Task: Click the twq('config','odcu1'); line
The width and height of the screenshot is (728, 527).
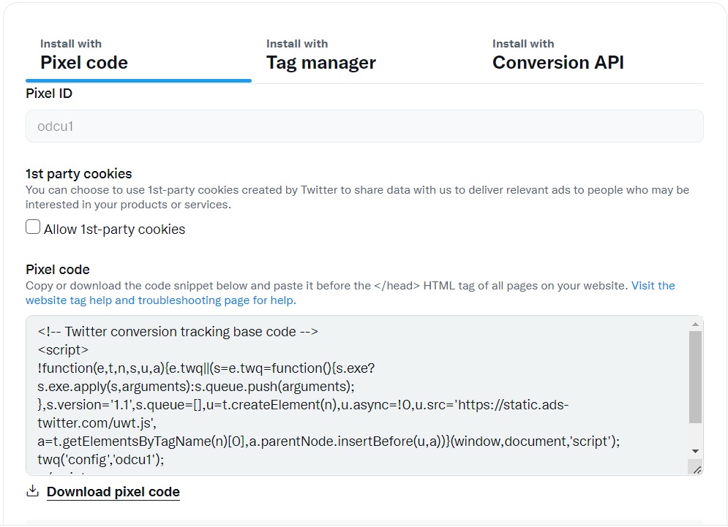Action: click(x=101, y=459)
